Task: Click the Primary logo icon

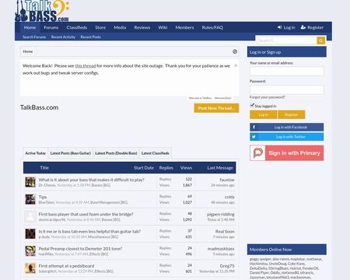Action: pos(257,153)
